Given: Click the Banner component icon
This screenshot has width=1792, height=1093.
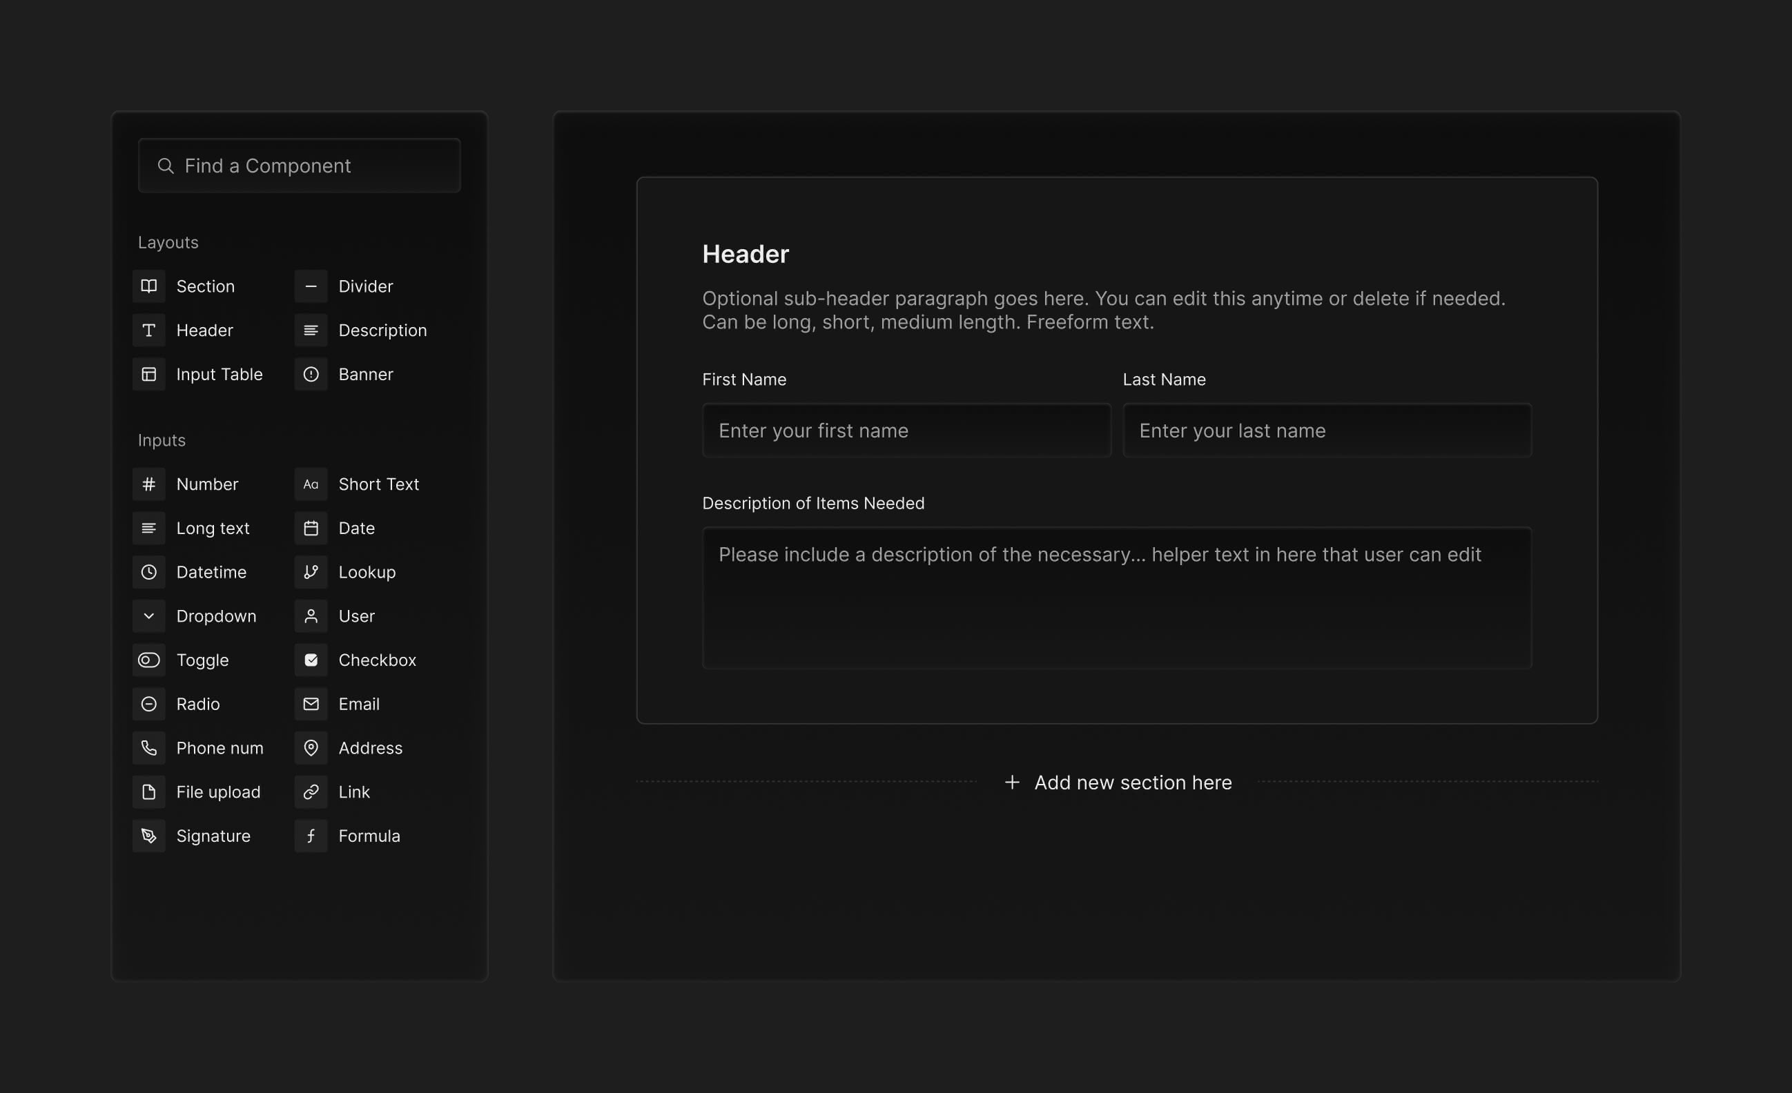Looking at the screenshot, I should point(311,375).
